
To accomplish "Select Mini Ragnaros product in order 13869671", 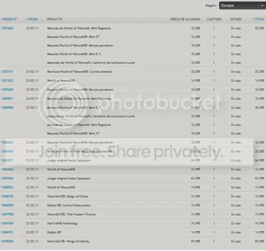I will pos(79,99).
